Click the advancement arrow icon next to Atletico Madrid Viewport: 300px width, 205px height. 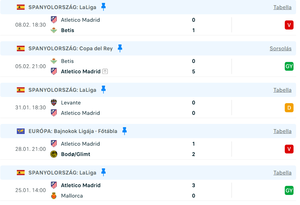pos(105,71)
